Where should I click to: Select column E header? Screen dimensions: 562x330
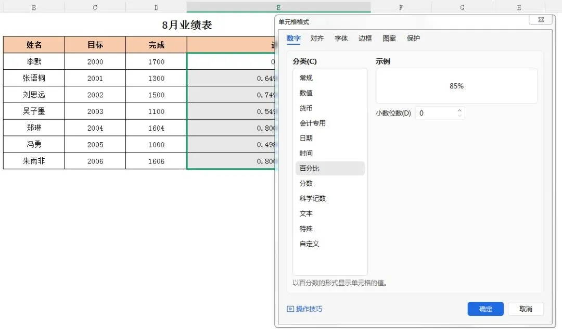(278, 7)
